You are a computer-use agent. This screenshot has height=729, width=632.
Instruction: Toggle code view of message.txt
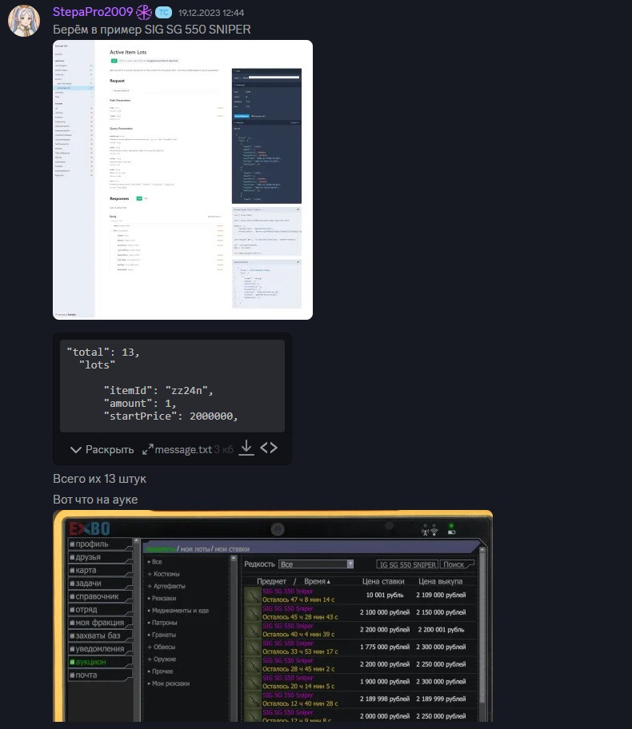pos(269,448)
